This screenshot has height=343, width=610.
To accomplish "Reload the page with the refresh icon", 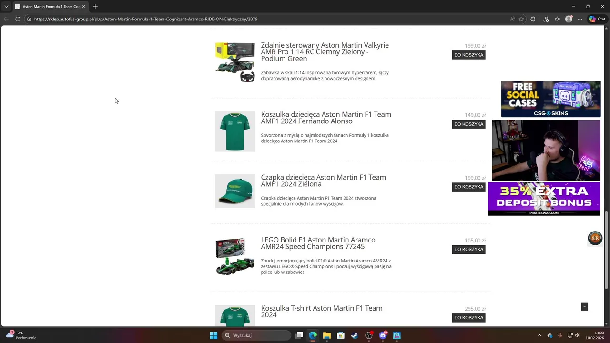I will (18, 19).
